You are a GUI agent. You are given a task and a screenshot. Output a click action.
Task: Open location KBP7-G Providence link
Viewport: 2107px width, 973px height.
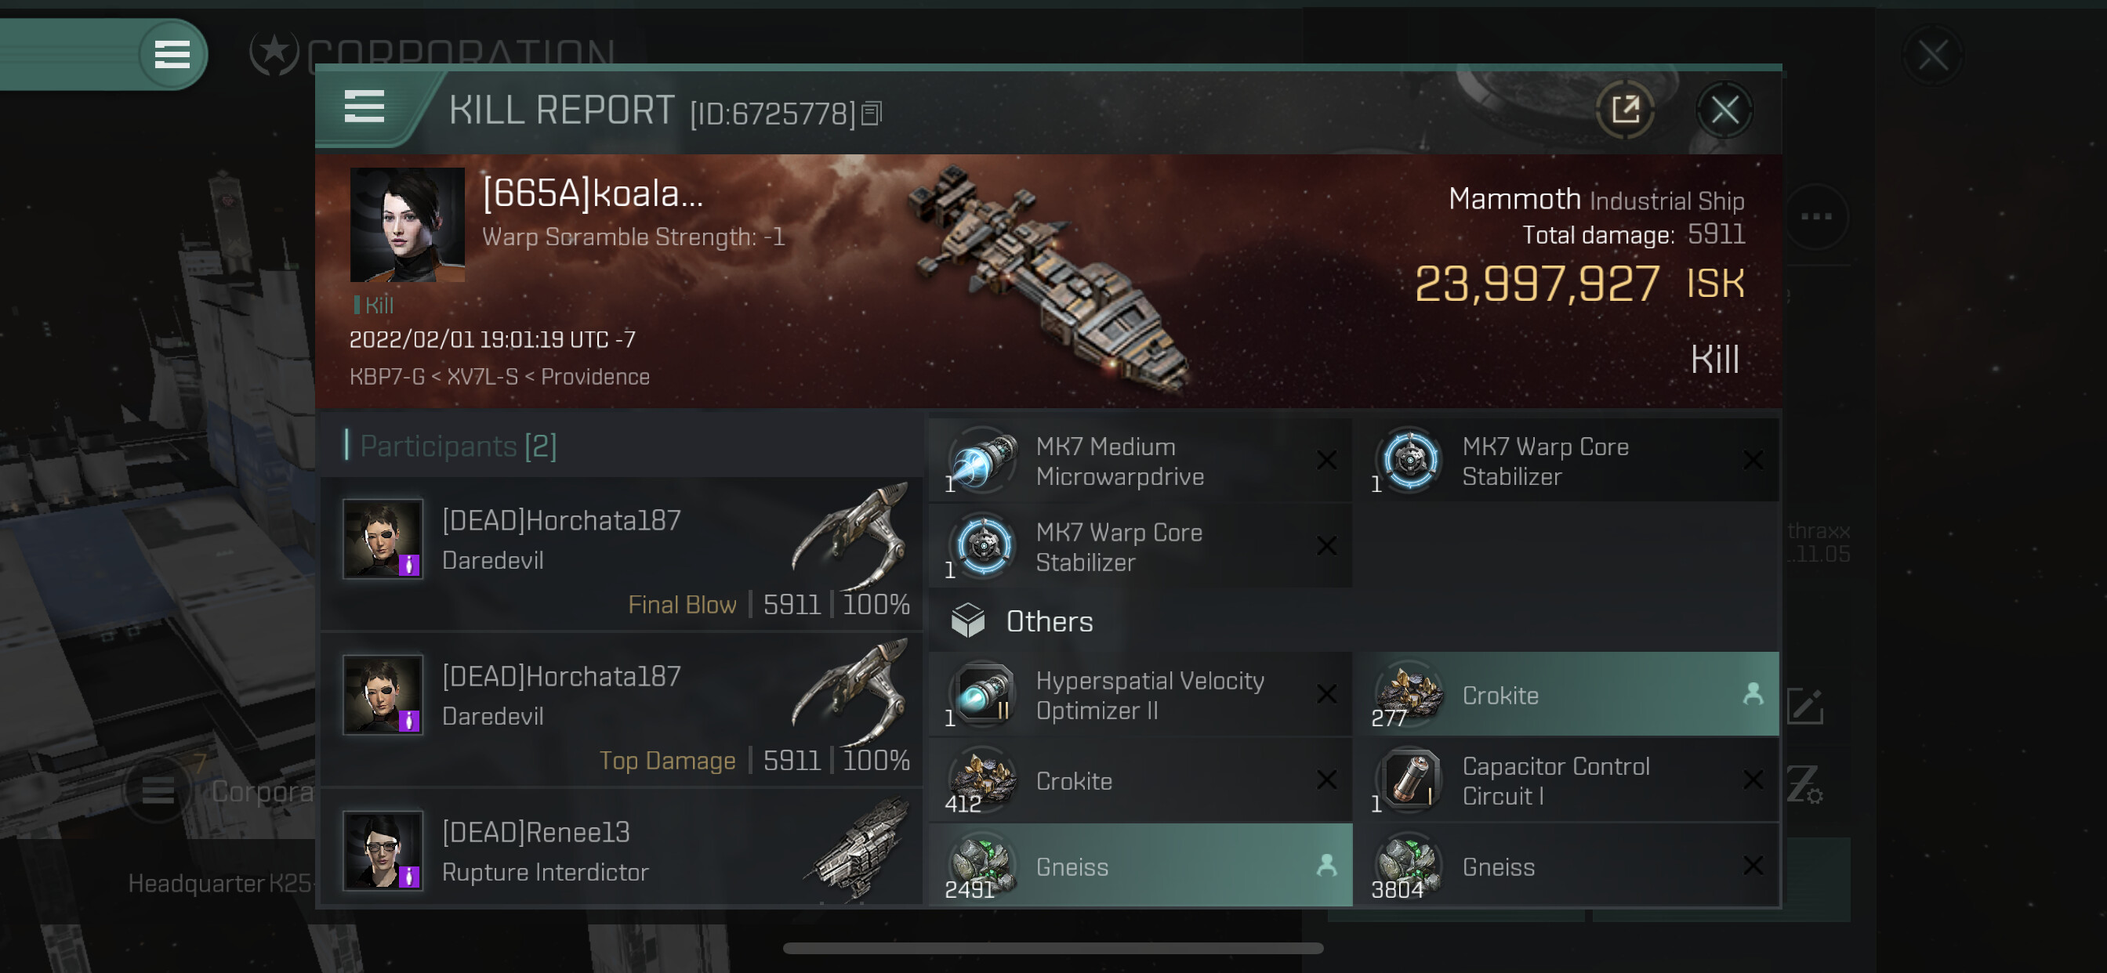499,377
